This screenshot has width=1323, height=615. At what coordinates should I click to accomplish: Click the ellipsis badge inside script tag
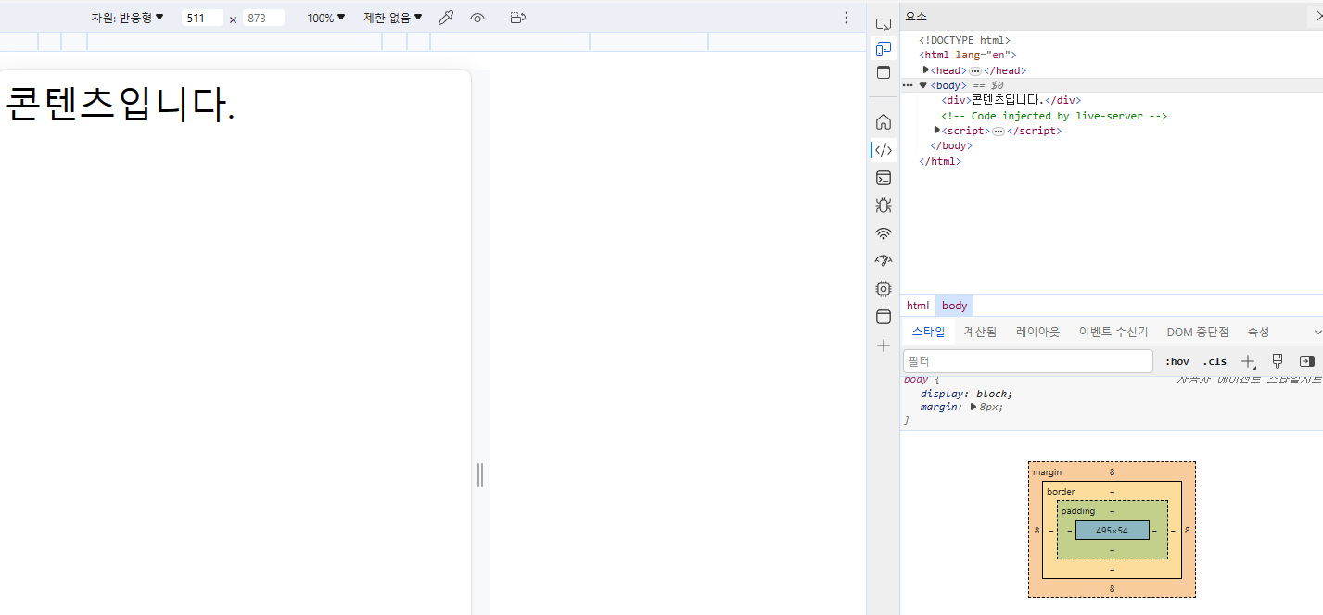point(998,132)
